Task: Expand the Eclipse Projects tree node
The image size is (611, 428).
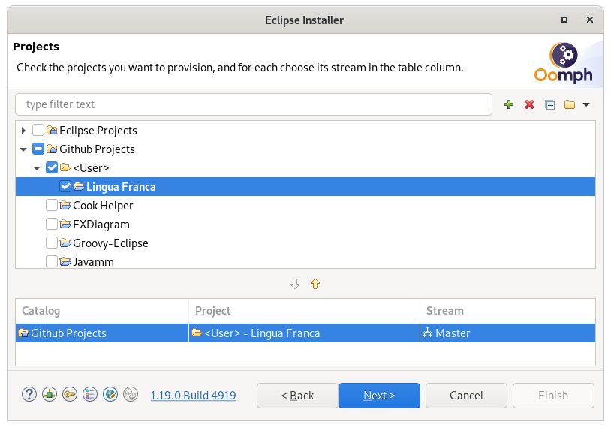Action: click(x=24, y=130)
